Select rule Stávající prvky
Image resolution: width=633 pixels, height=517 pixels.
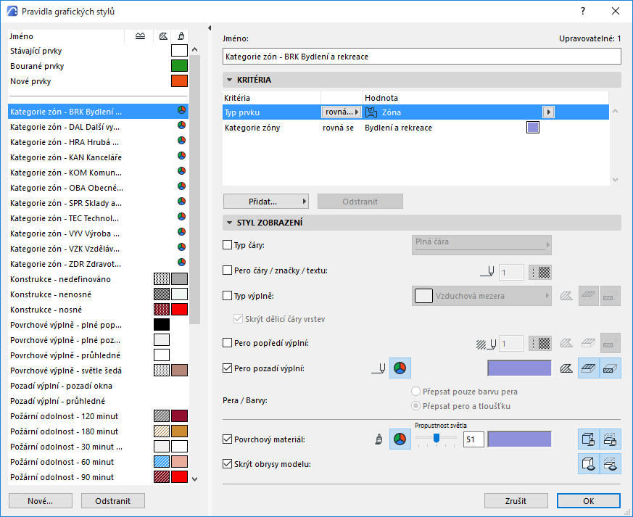point(98,51)
